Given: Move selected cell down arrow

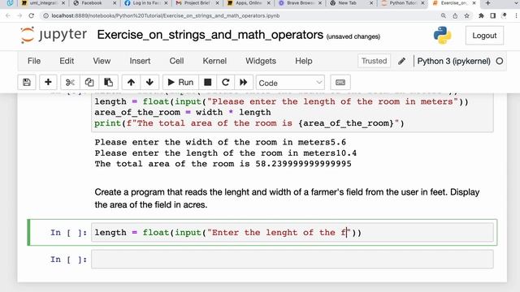Looking at the screenshot, I should click(149, 83).
